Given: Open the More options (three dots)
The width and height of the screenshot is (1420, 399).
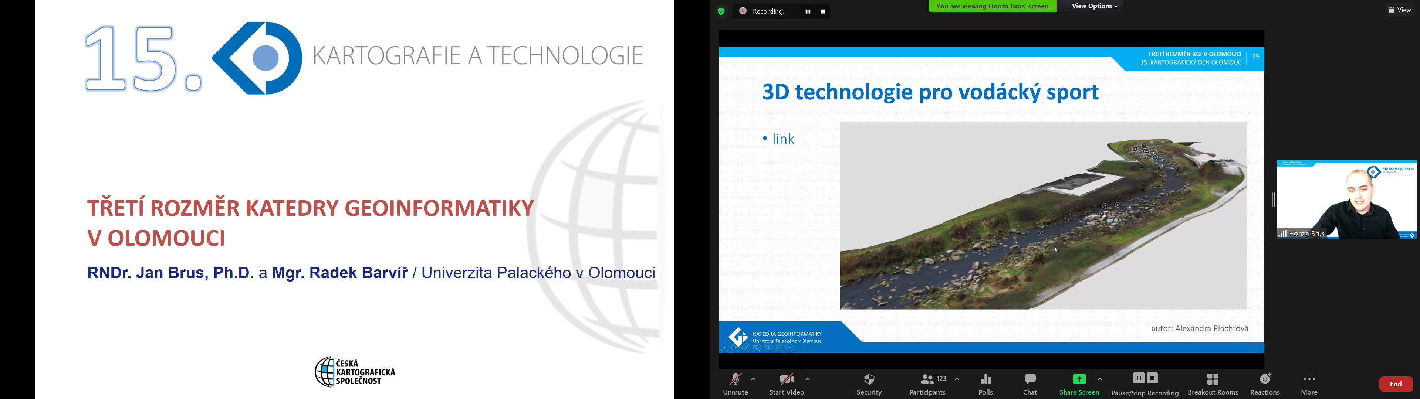Looking at the screenshot, I should (x=1309, y=383).
